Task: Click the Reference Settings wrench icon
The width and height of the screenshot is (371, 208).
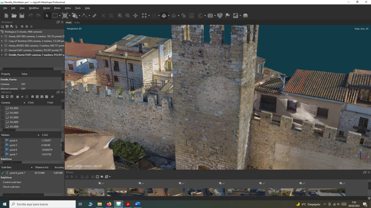Action: pyautogui.click(x=52, y=97)
